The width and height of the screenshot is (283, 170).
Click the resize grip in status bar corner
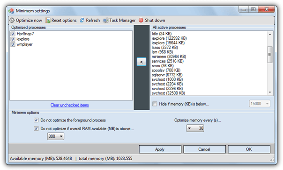tap(272, 159)
